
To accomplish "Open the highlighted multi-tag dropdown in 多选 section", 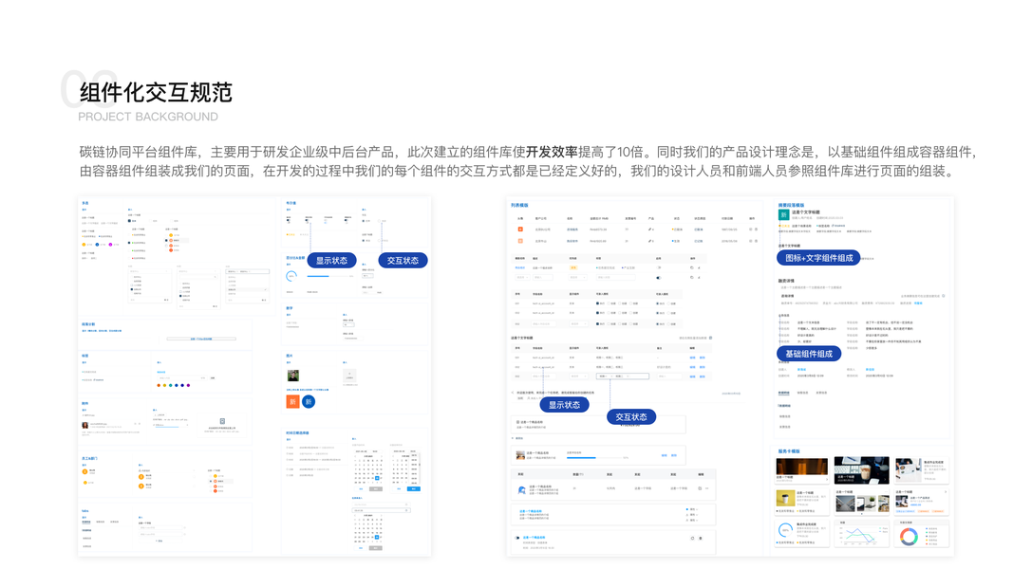I will click(248, 271).
